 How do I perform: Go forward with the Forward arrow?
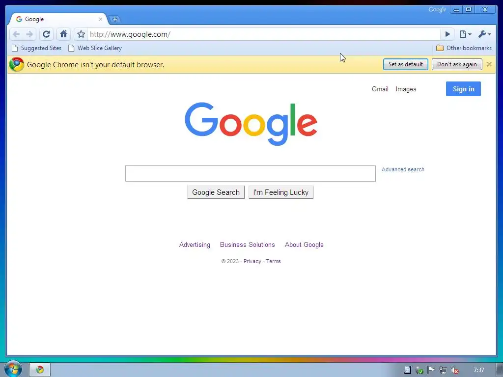(x=29, y=34)
